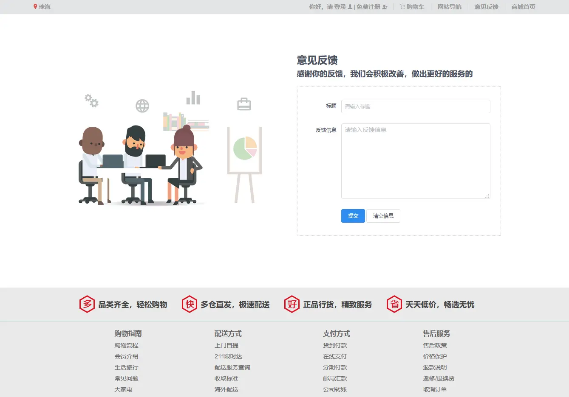
Task: Click the 快 badge icon for fast delivery
Action: [x=189, y=304]
